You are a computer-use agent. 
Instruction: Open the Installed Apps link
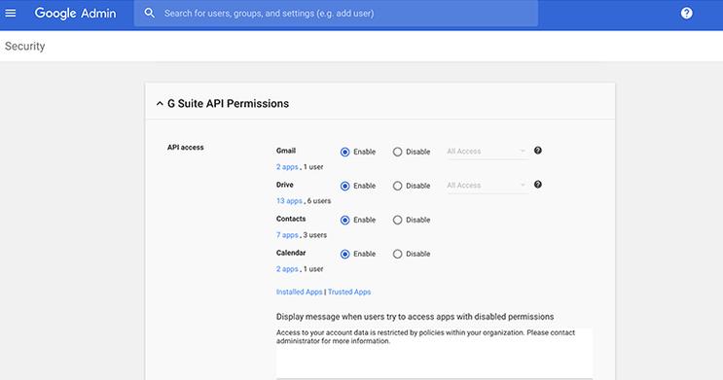pyautogui.click(x=300, y=292)
